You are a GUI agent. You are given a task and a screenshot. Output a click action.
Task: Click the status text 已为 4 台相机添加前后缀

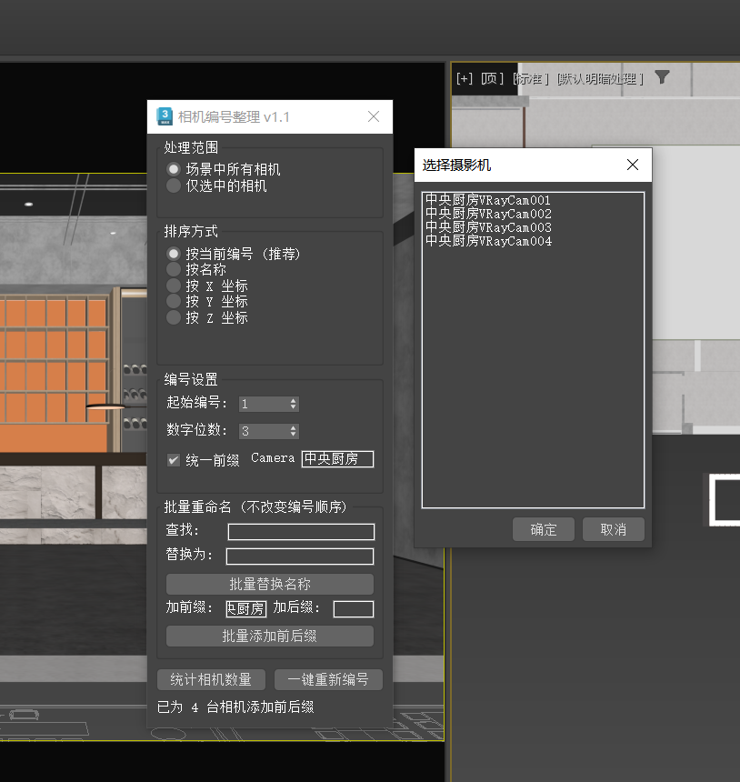coord(235,707)
